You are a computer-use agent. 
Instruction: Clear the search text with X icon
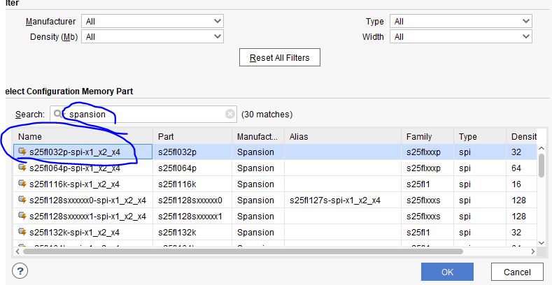[x=230, y=114]
